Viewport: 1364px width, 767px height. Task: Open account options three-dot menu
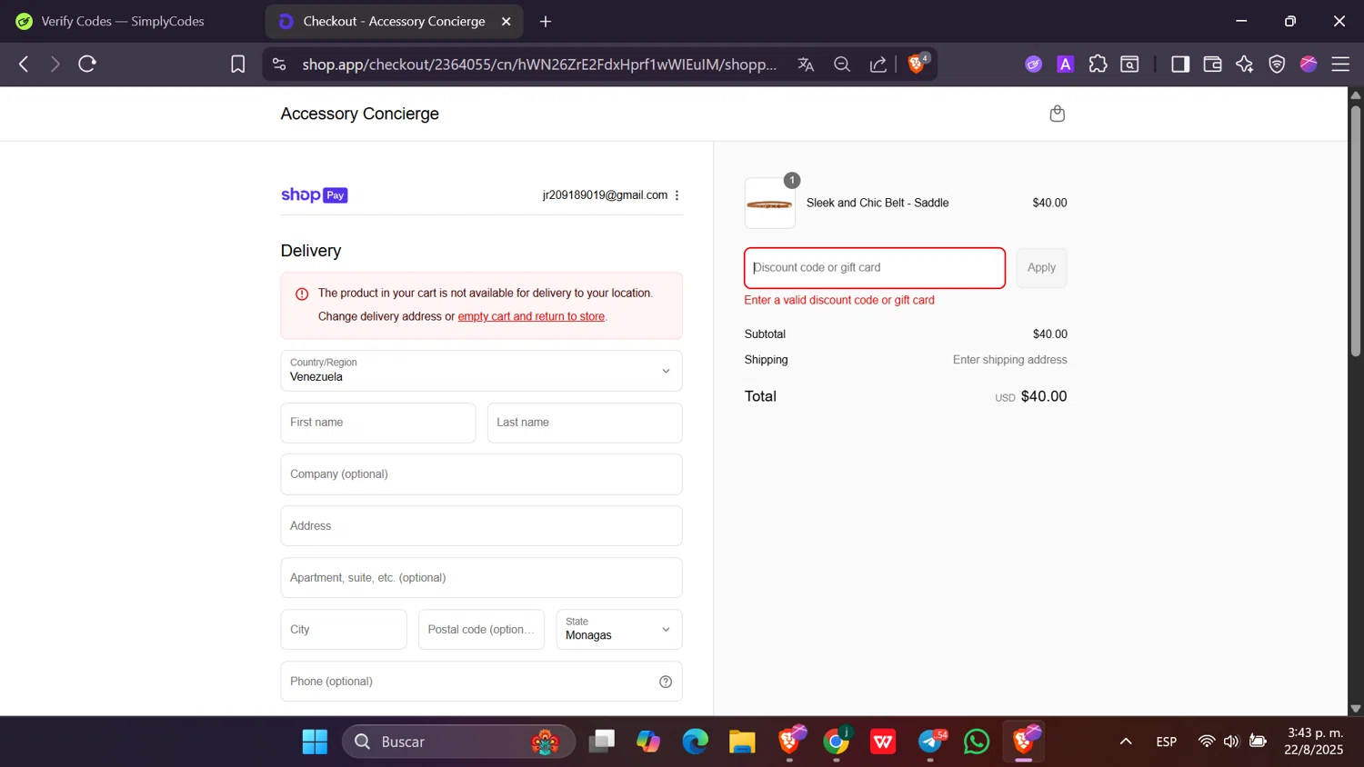[677, 195]
